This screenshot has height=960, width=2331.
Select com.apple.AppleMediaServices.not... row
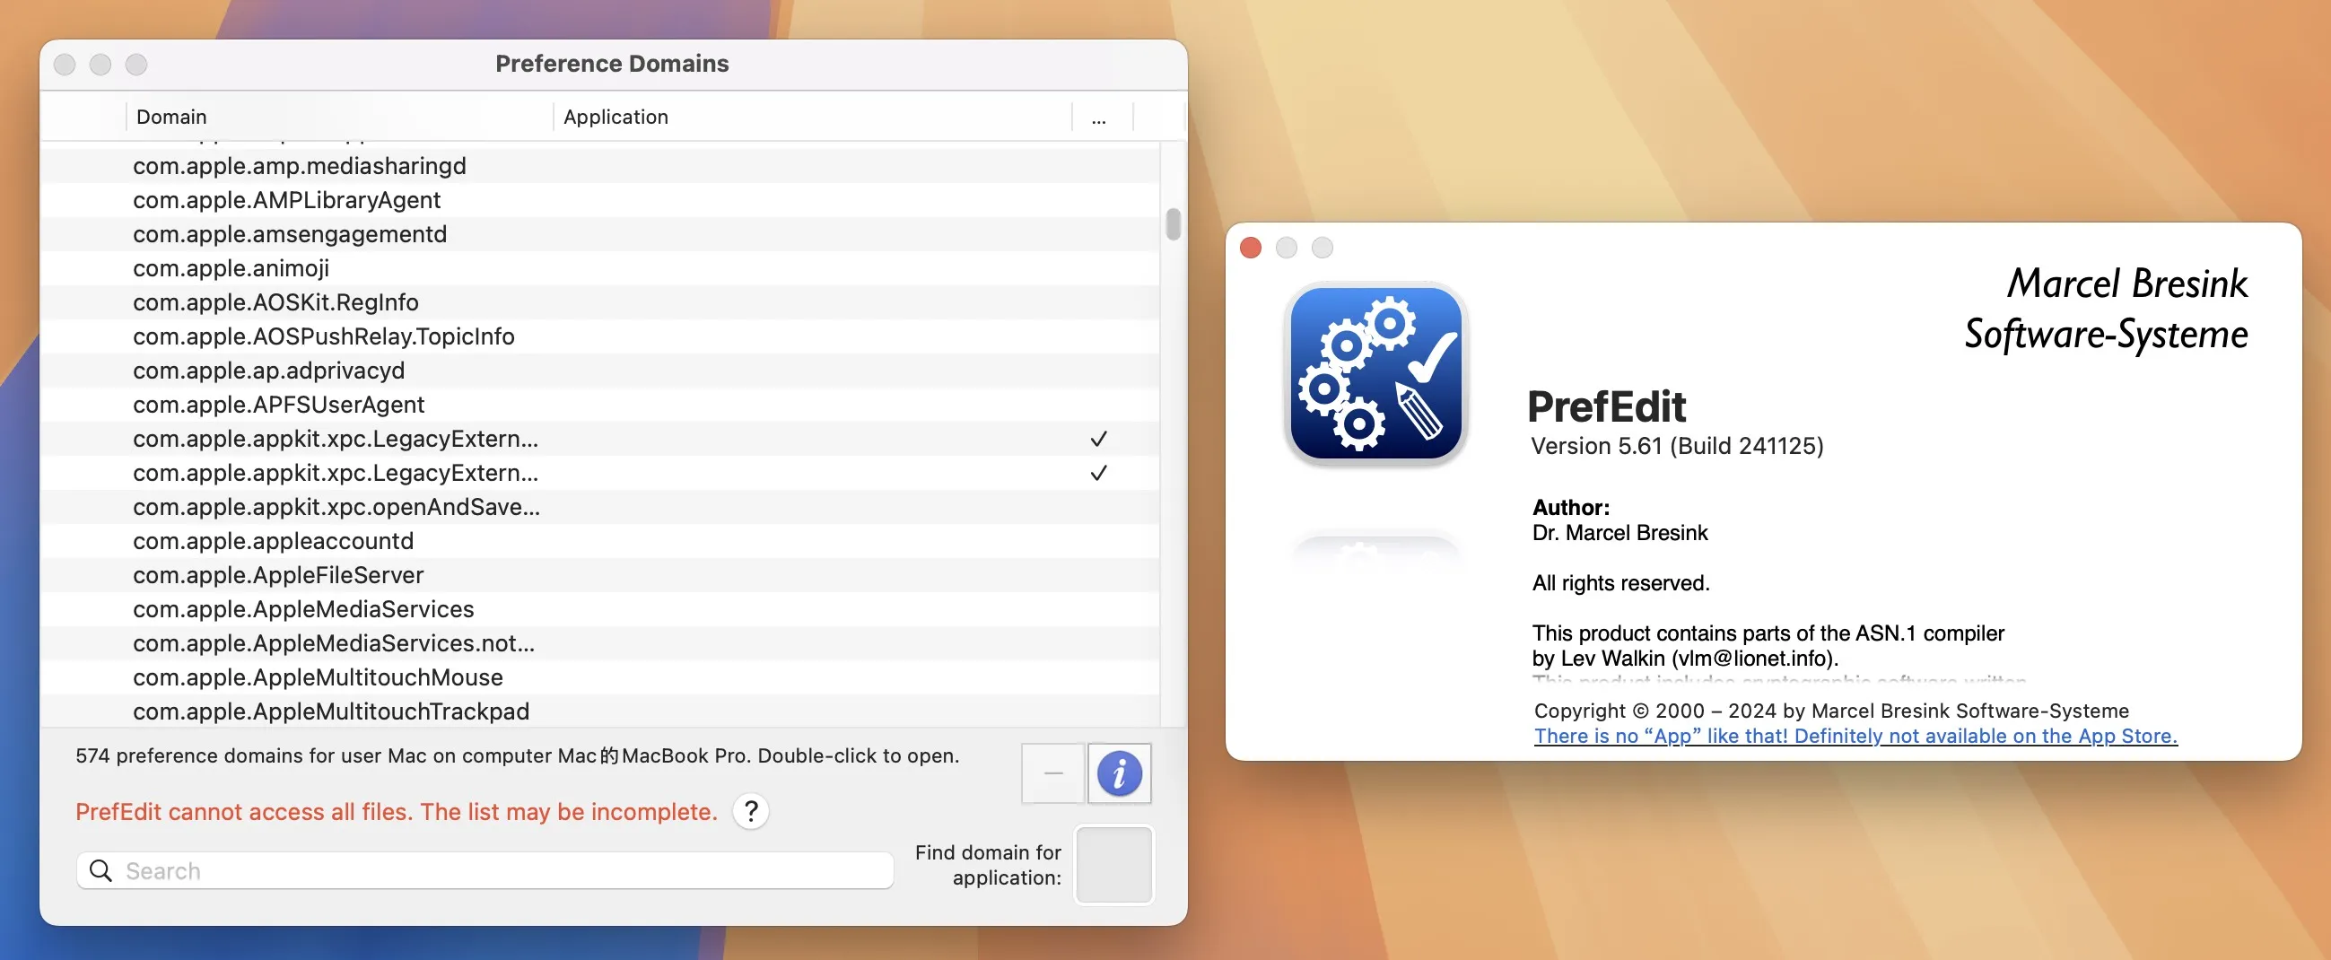click(600, 643)
